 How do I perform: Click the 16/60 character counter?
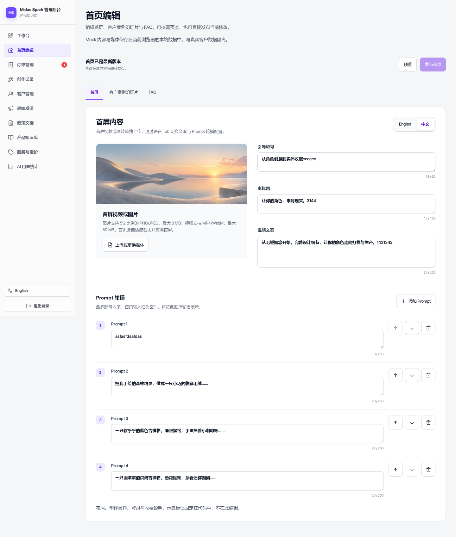coord(430,176)
